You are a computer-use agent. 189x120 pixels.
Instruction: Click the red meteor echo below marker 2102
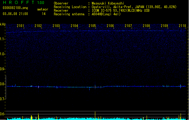38,87
